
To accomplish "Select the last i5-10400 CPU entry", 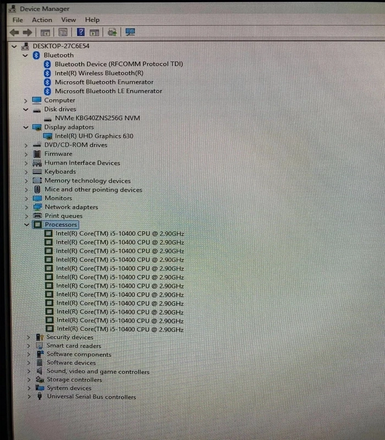I will 120,329.
